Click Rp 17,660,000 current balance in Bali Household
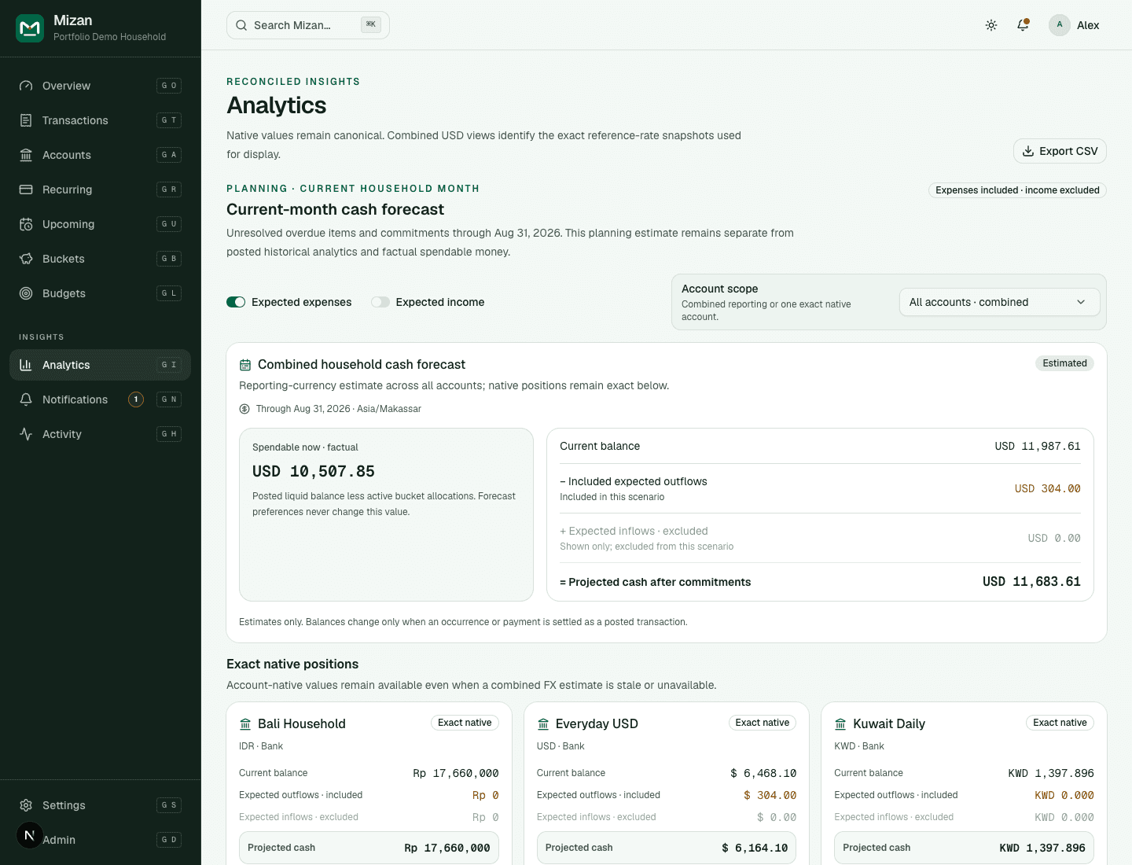Viewport: 1132px width, 865px height. (456, 773)
